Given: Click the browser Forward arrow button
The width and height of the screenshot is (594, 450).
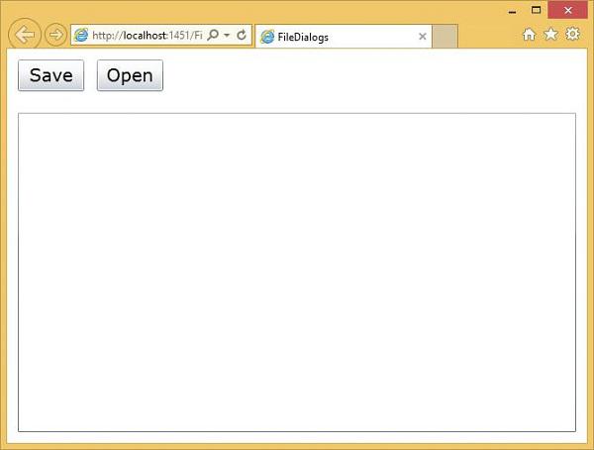Looking at the screenshot, I should pos(55,35).
